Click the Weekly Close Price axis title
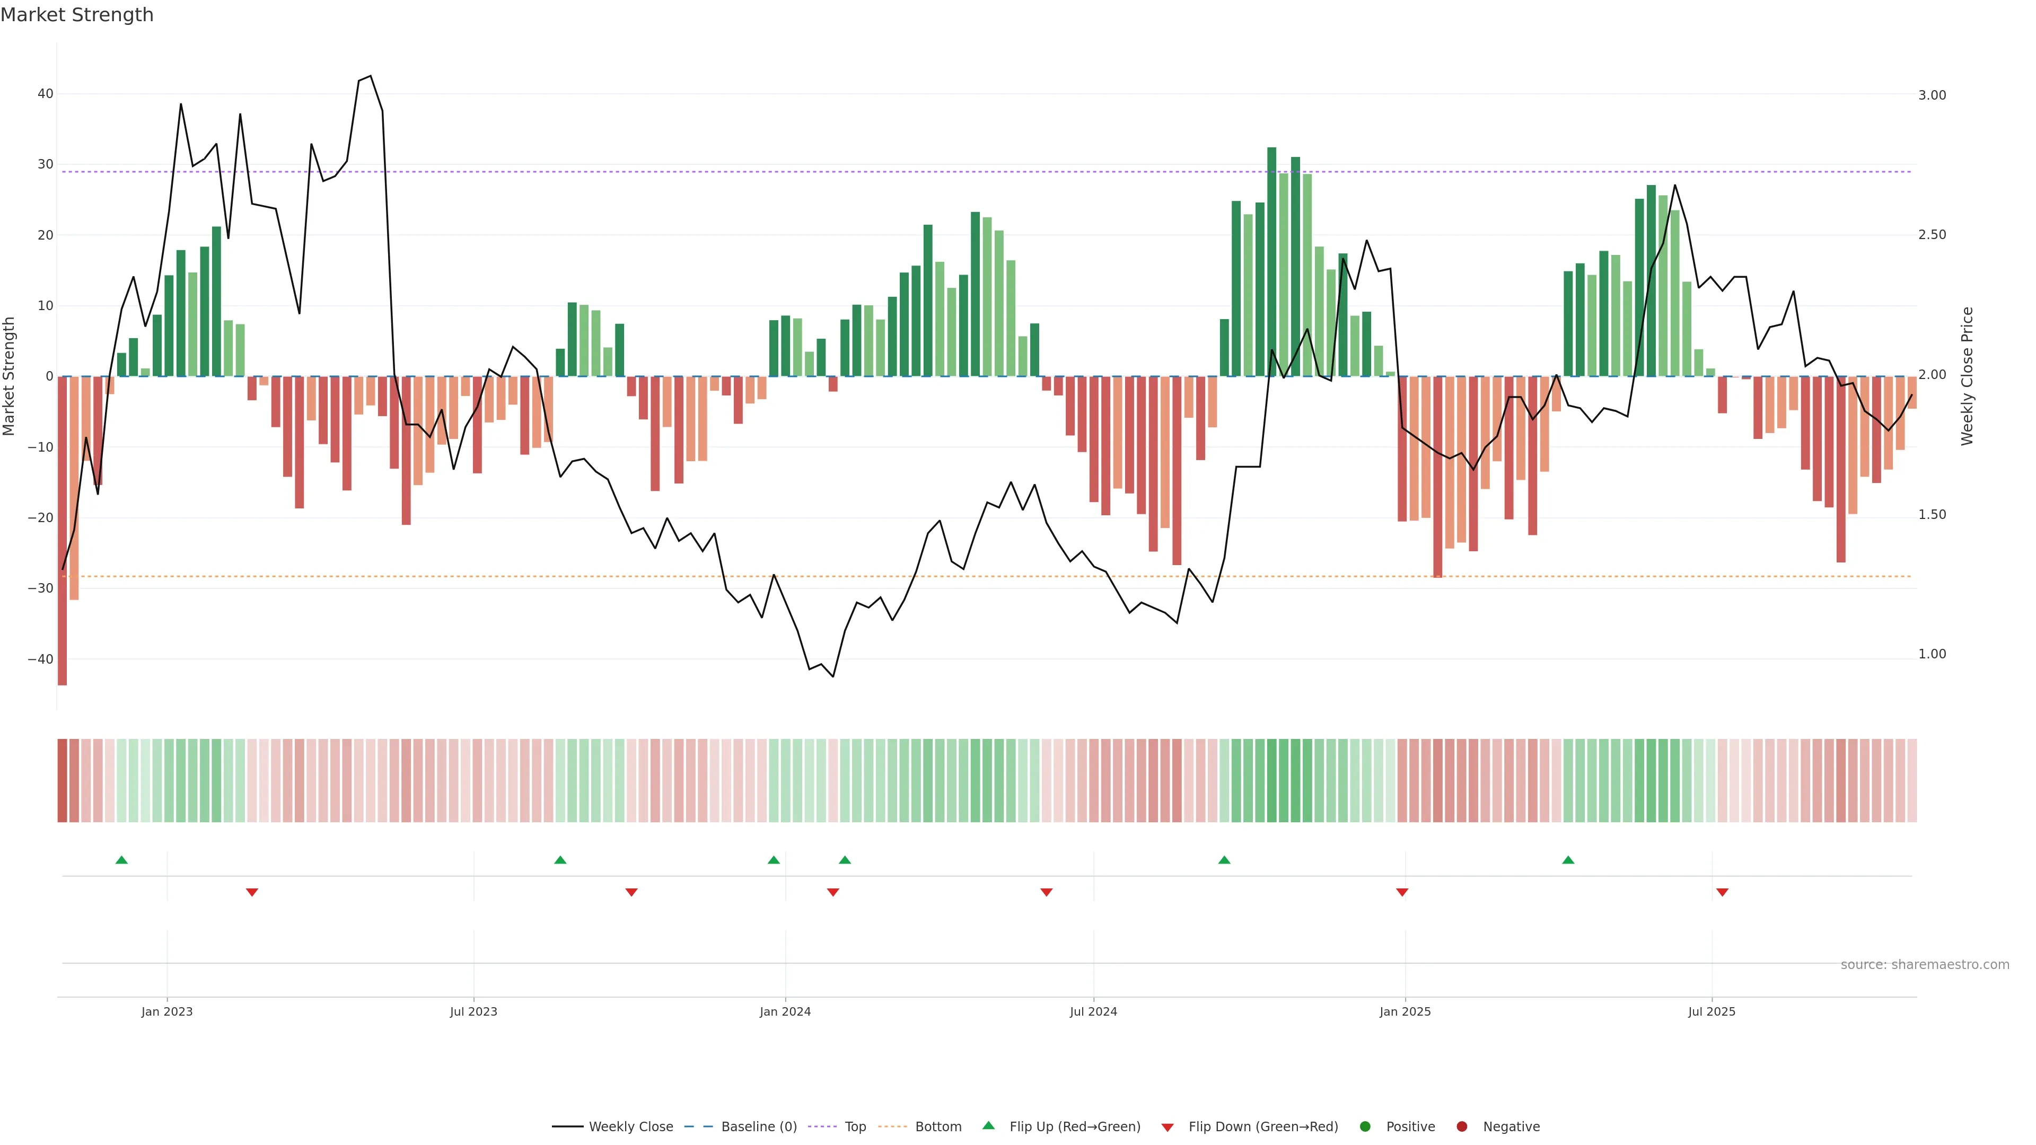The image size is (2036, 1145). coord(1967,376)
